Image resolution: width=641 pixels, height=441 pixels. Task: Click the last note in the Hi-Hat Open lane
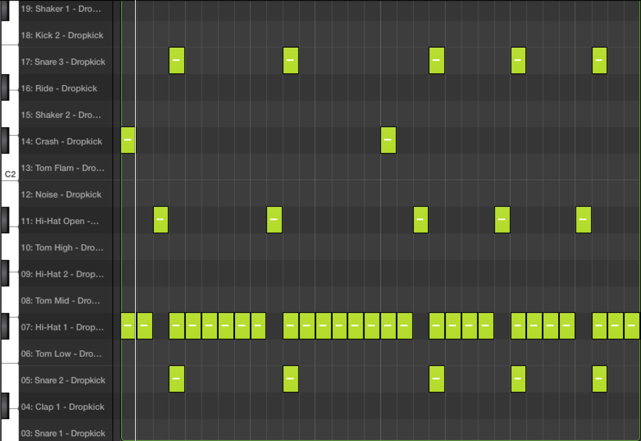tap(583, 220)
